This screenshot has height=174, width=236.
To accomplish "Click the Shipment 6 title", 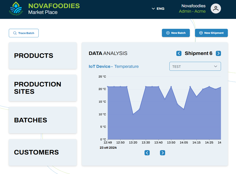I will click(x=199, y=53).
